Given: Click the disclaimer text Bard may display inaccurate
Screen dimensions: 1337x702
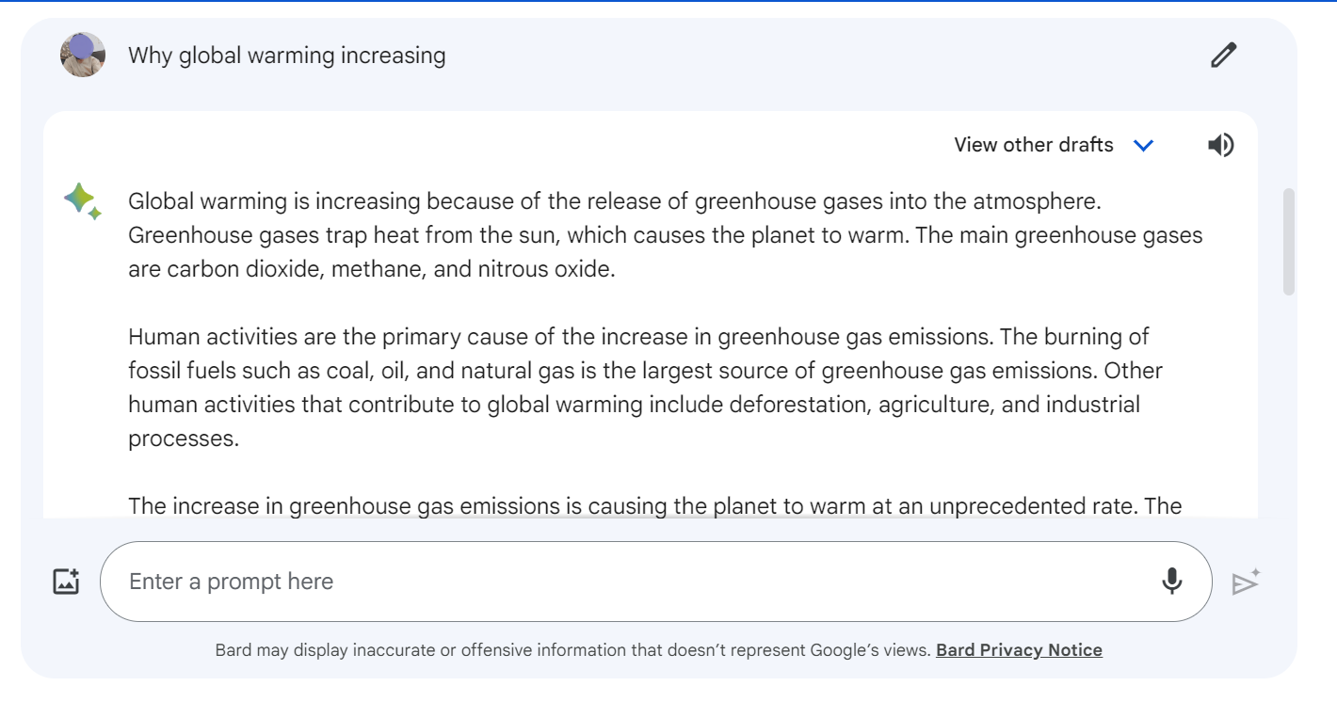Looking at the screenshot, I should (572, 650).
